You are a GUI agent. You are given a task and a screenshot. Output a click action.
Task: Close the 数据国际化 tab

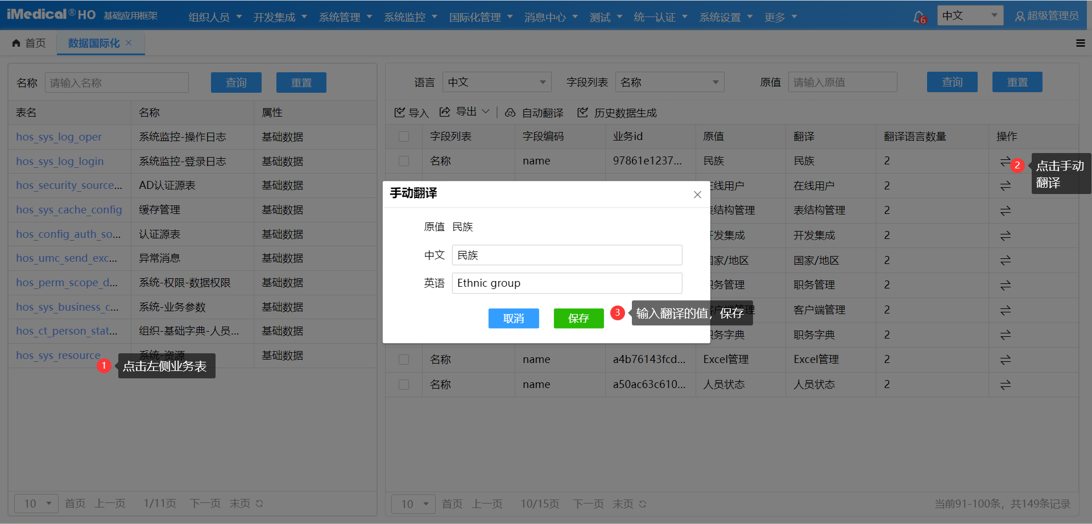coord(129,43)
